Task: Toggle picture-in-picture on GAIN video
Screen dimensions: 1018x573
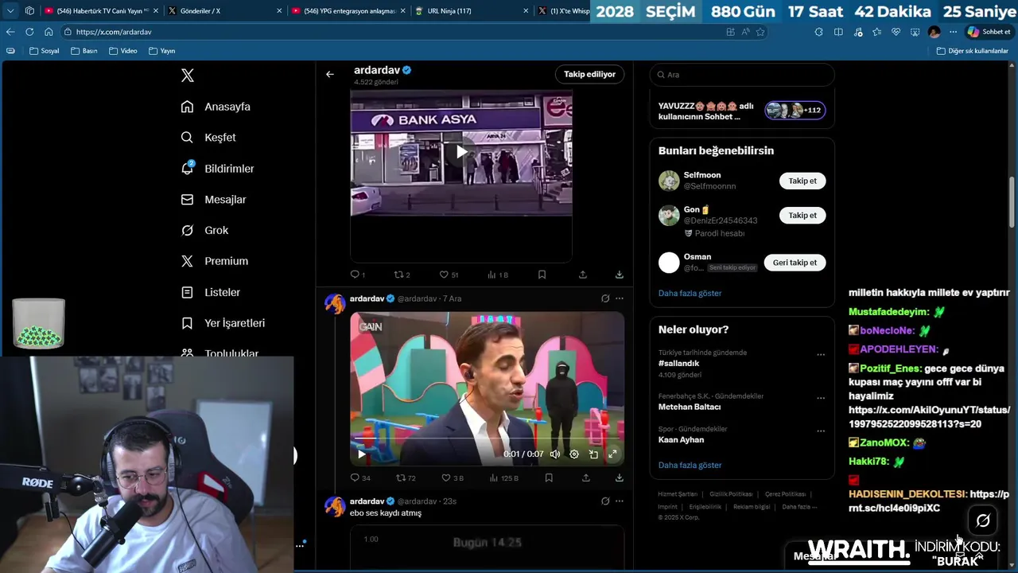Action: pyautogui.click(x=593, y=454)
